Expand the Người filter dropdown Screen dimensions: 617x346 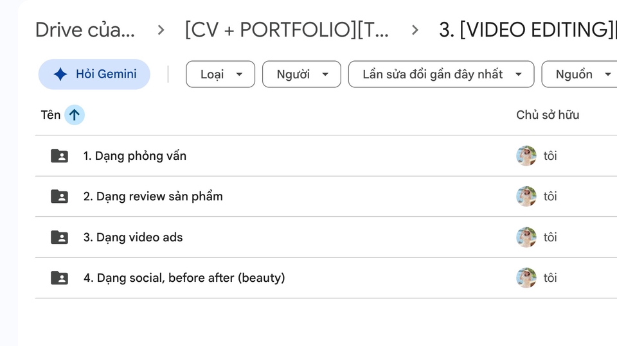tap(301, 74)
